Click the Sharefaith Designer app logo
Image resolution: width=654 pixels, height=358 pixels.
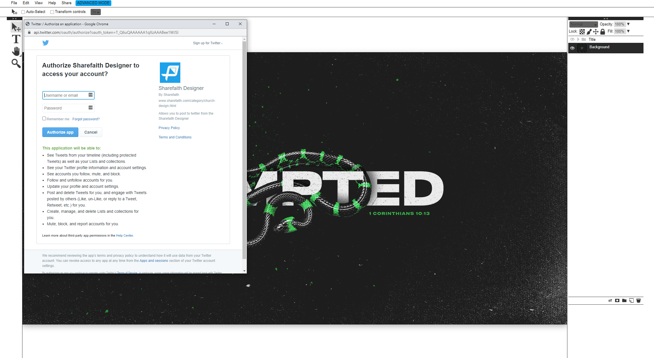[x=170, y=73]
